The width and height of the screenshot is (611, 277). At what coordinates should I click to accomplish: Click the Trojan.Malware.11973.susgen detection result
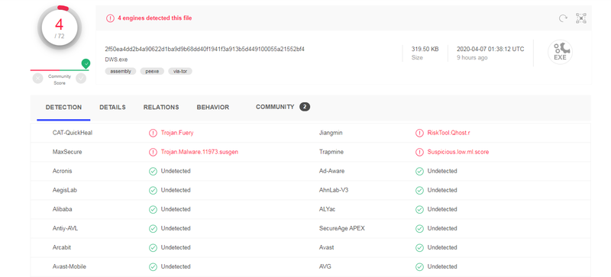pos(199,152)
